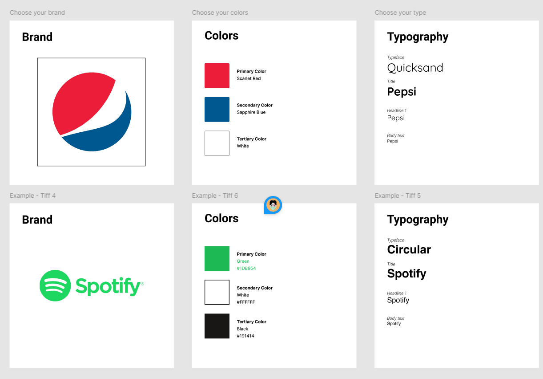Select 'Typeface' label above Quicksand
Screen dimensions: 543x379
point(396,57)
